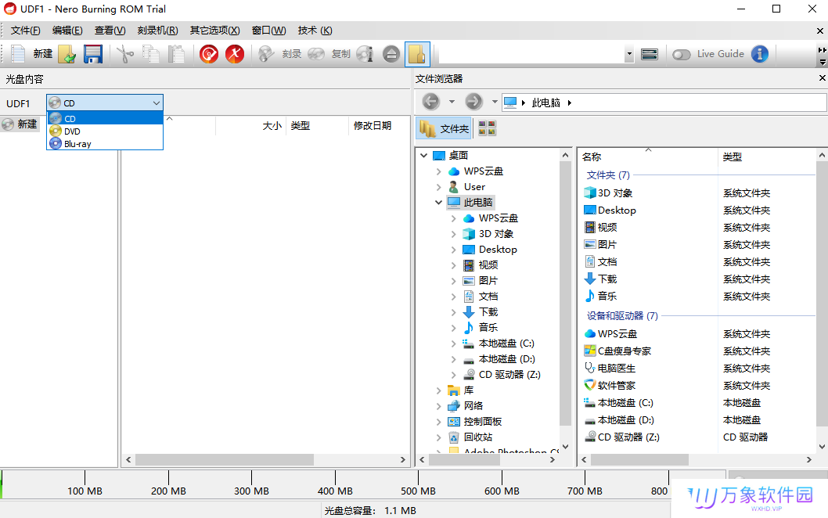Click the 复制 copy disc button
Viewport: 828px width, 518px height.
tap(329, 54)
